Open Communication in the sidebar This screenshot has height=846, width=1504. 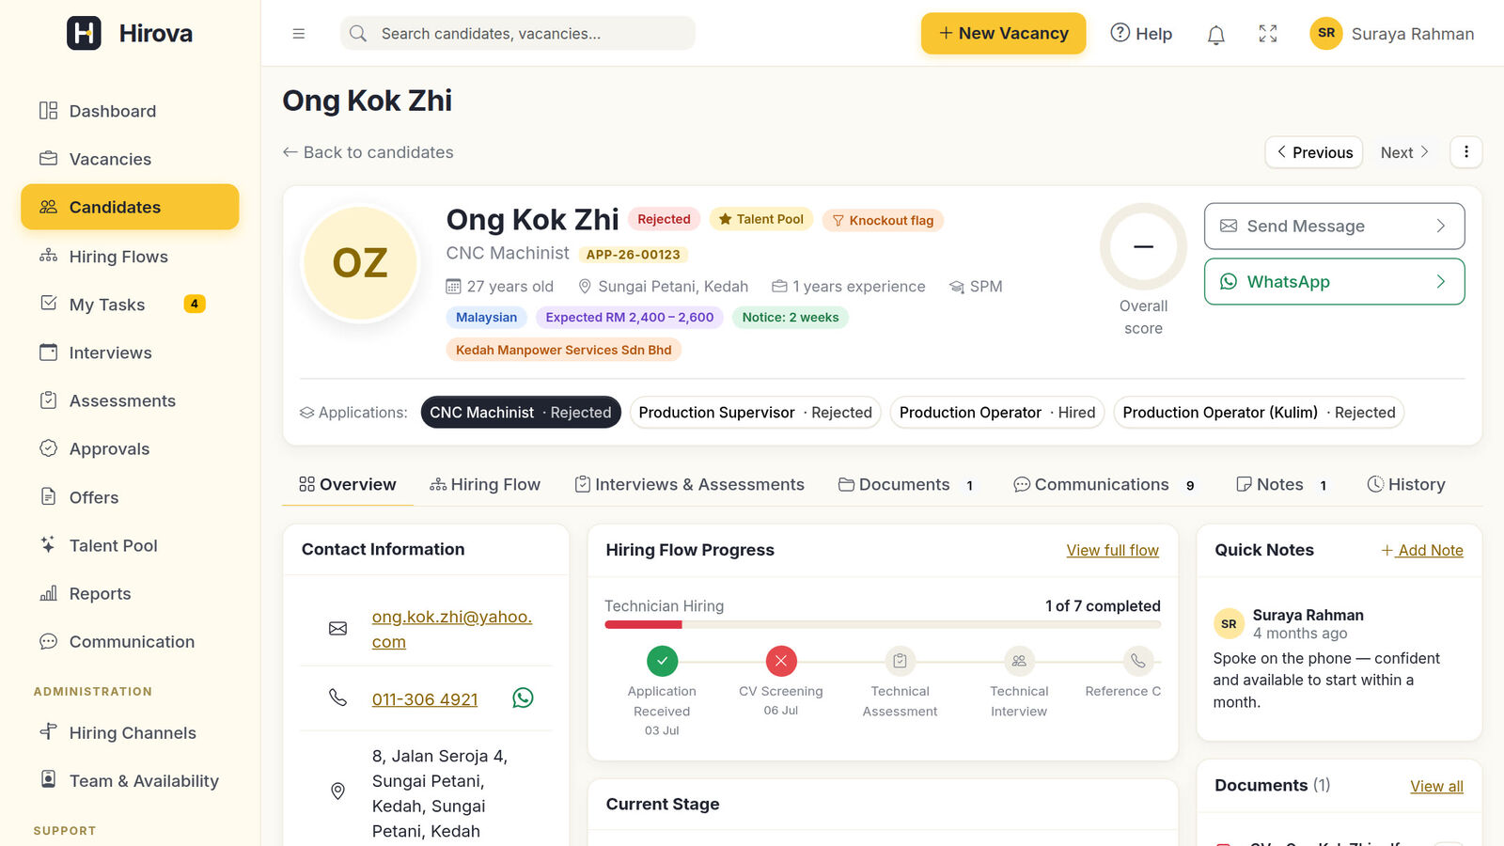point(130,641)
